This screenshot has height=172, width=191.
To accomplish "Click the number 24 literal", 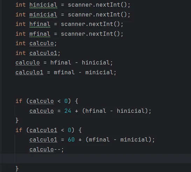I will click(68, 111).
